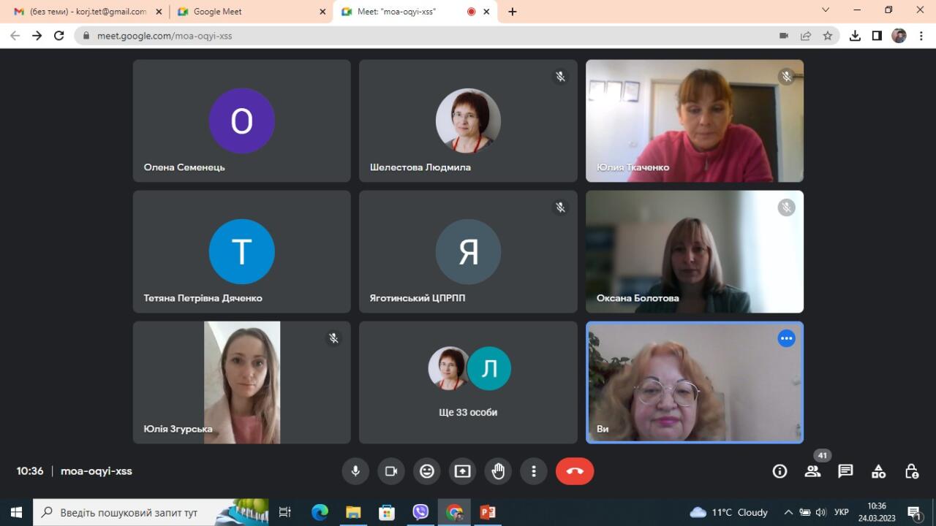
Task: Click the red leave call button
Action: pyautogui.click(x=575, y=471)
